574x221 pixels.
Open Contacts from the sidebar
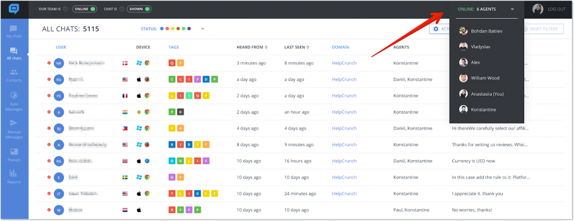coord(14,76)
